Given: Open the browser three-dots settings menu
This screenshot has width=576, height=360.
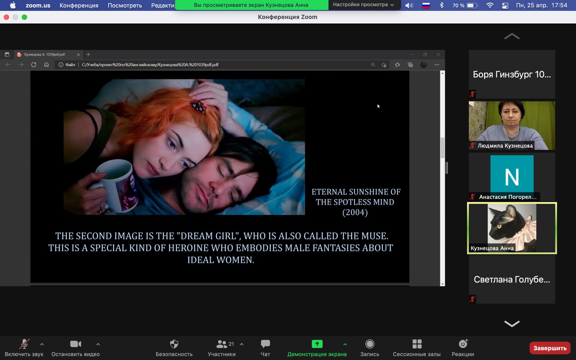Looking at the screenshot, I should click(437, 65).
